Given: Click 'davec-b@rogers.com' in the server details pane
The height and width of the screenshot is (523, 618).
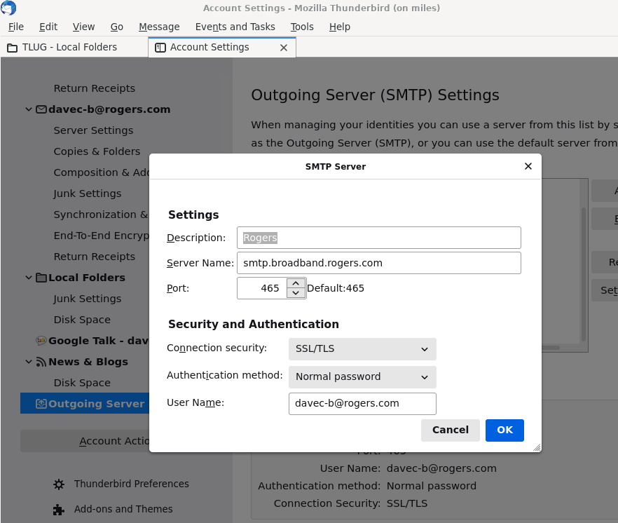Looking at the screenshot, I should tap(441, 468).
